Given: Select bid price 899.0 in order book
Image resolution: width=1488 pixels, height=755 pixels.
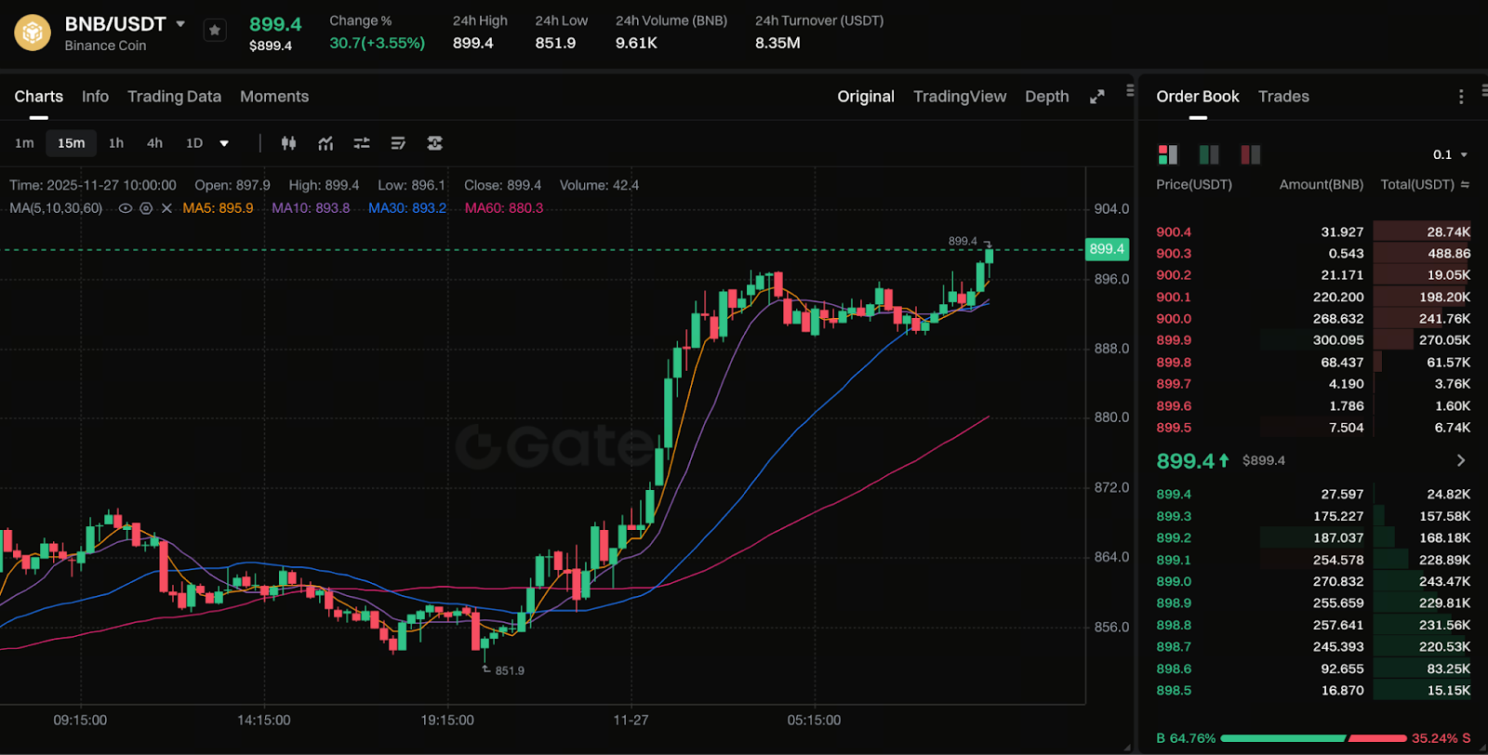Looking at the screenshot, I should coord(1174,581).
